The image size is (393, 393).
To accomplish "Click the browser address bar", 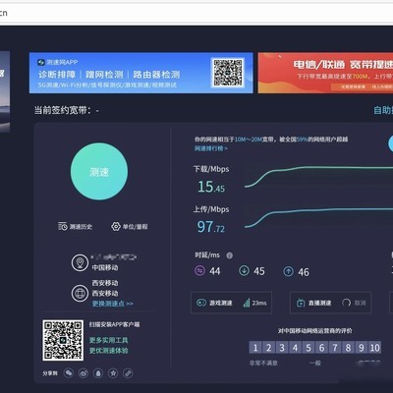I will [196, 13].
